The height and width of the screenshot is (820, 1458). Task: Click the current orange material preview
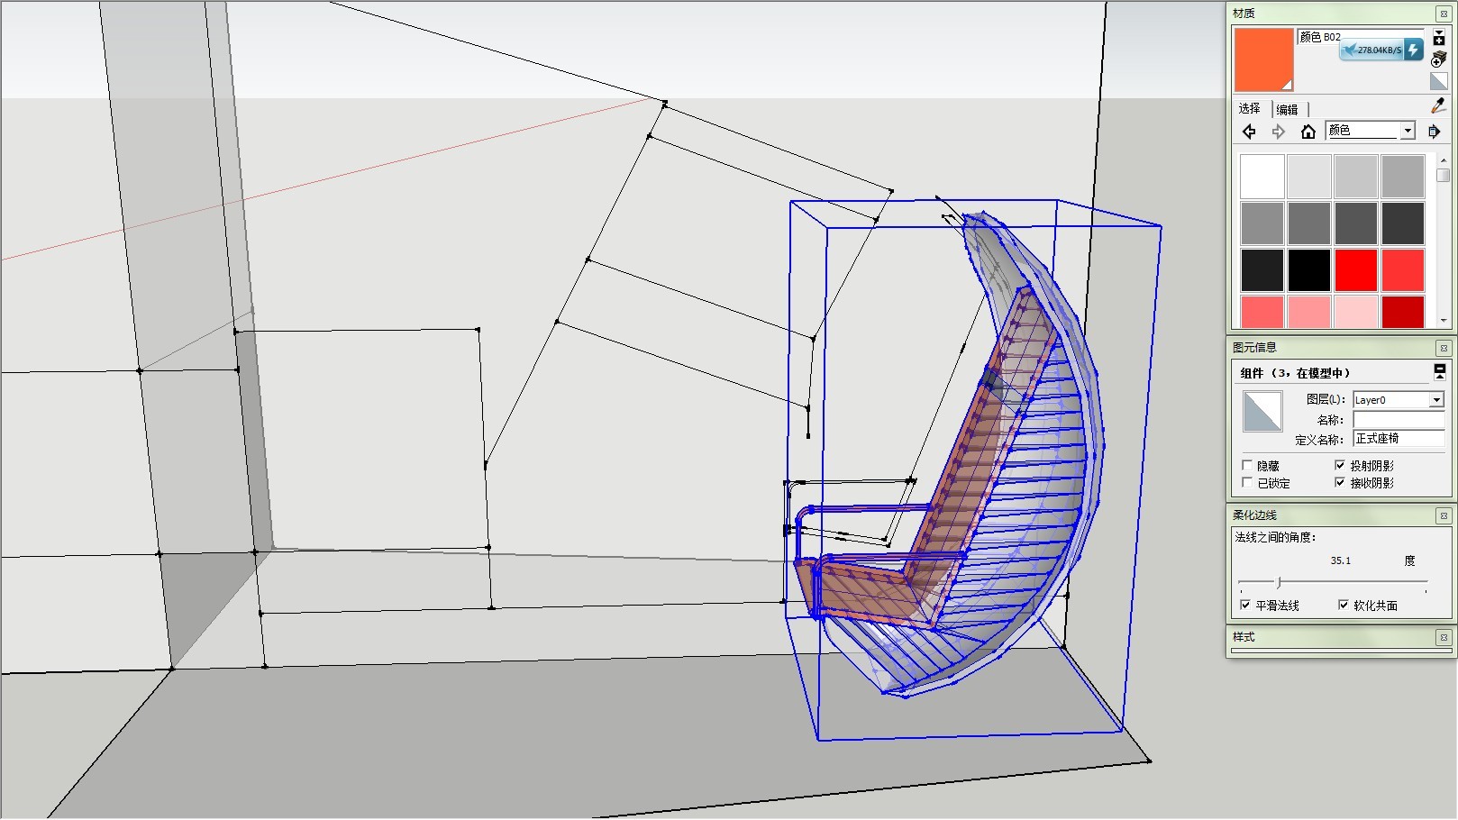click(1263, 59)
